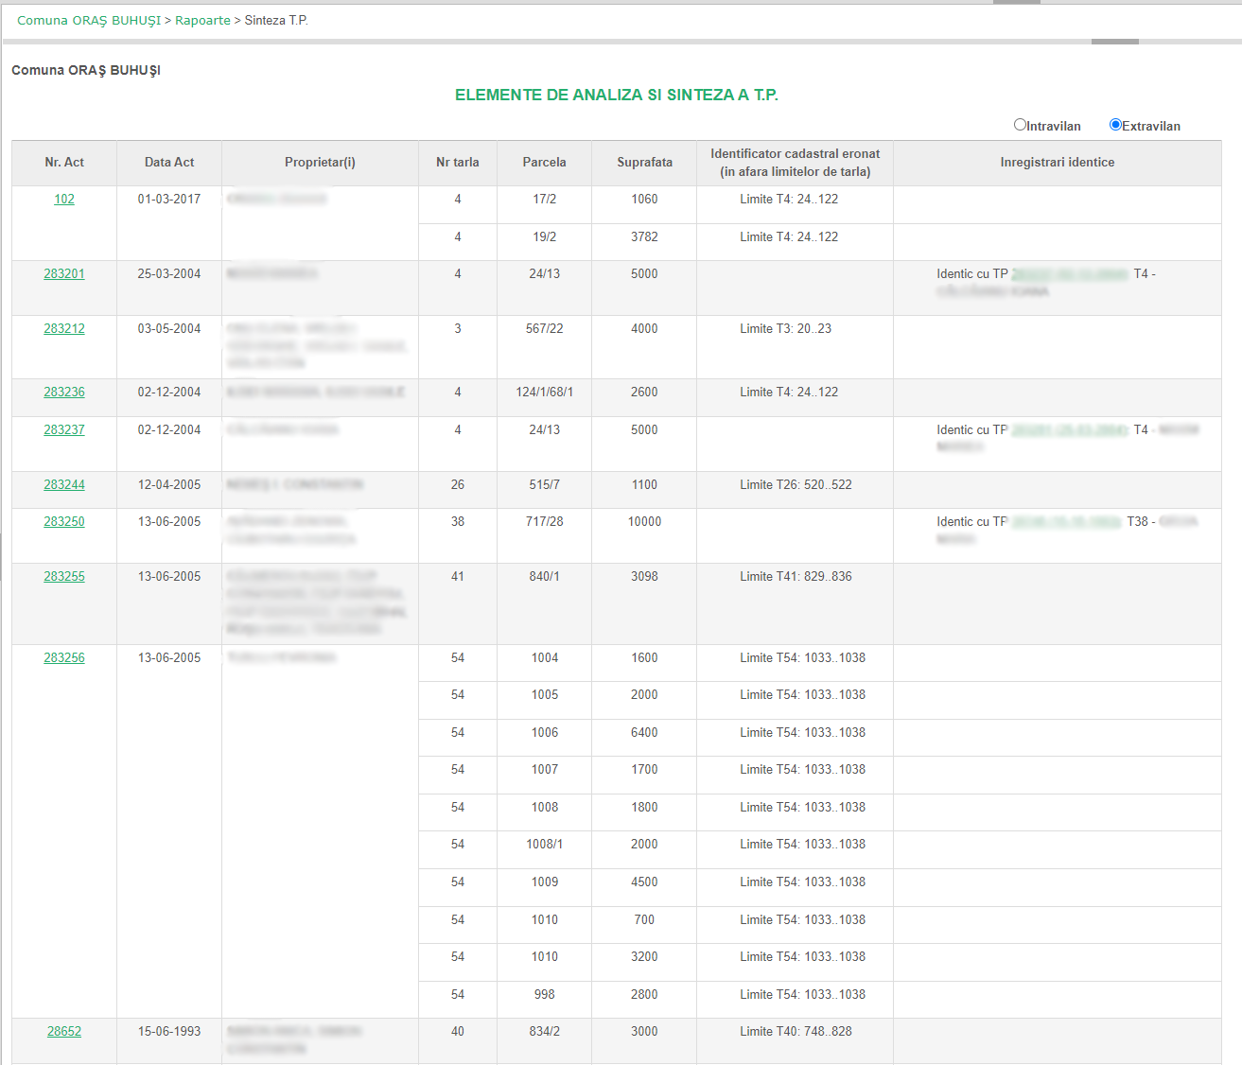Open act number 28652
The width and height of the screenshot is (1242, 1065).
pos(64,1032)
